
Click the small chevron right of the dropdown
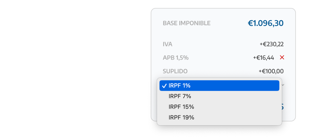coord(283,85)
